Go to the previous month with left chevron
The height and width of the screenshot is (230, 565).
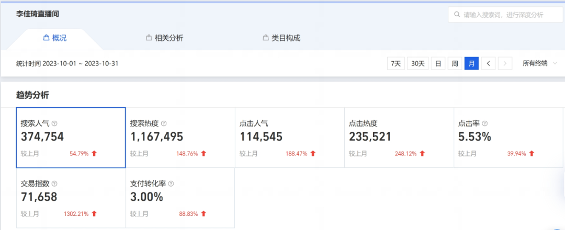488,63
